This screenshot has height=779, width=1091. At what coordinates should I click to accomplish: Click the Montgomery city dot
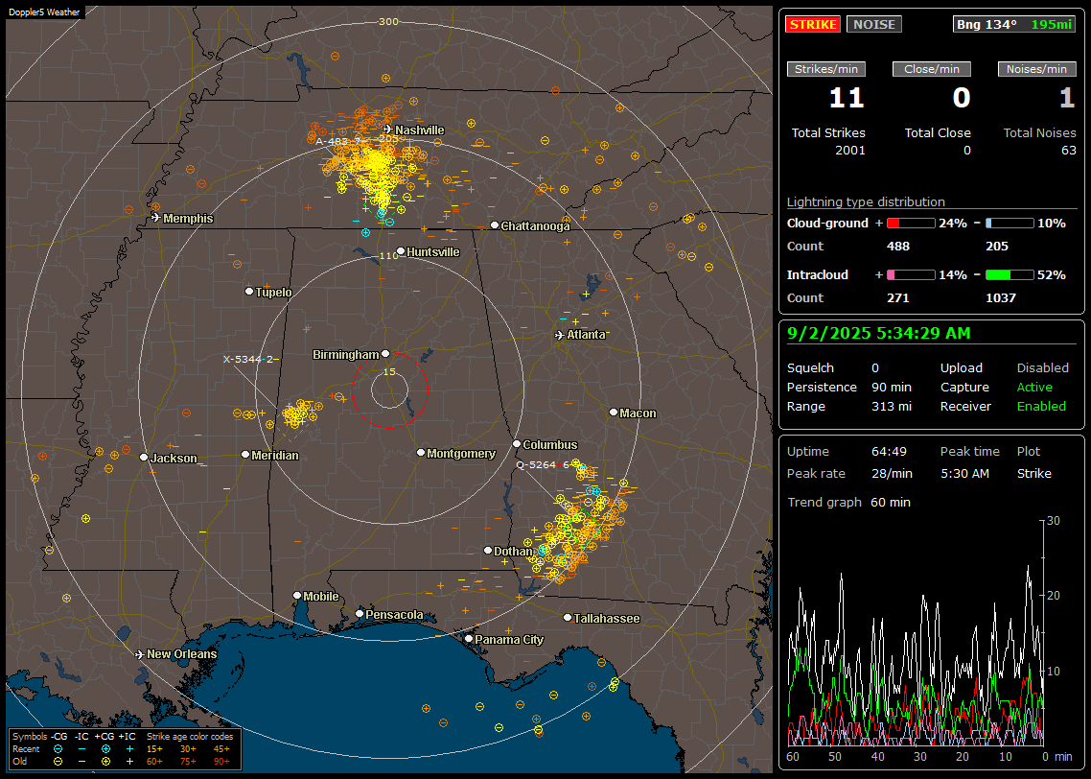click(421, 453)
